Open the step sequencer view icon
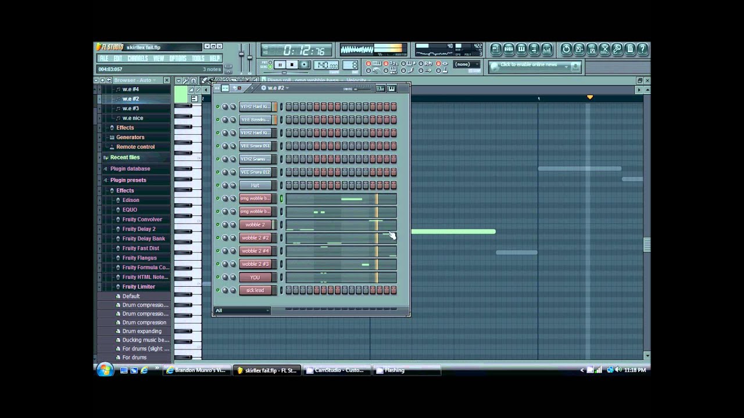Screen dimensions: 744x418 509,49
